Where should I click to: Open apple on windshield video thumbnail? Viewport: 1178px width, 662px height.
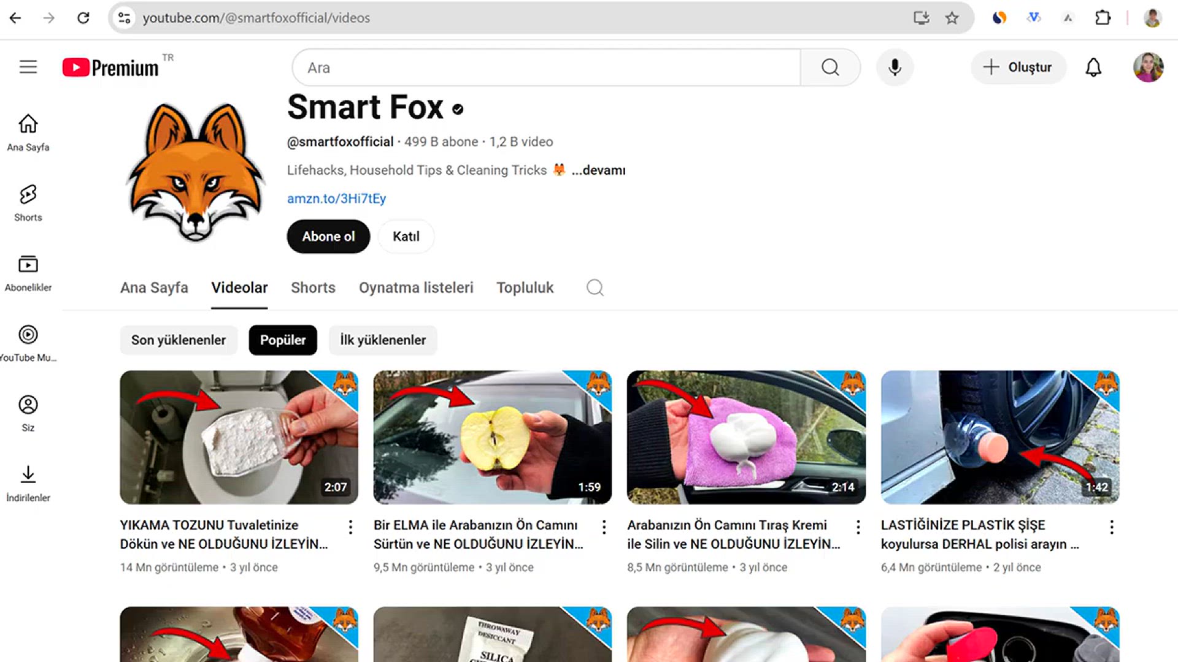pos(493,437)
